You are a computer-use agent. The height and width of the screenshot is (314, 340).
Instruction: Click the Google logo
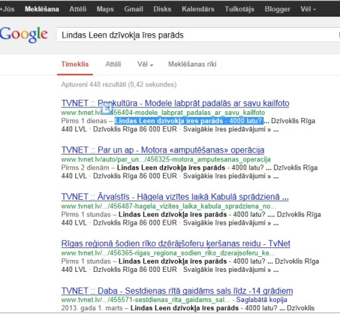pyautogui.click(x=24, y=35)
